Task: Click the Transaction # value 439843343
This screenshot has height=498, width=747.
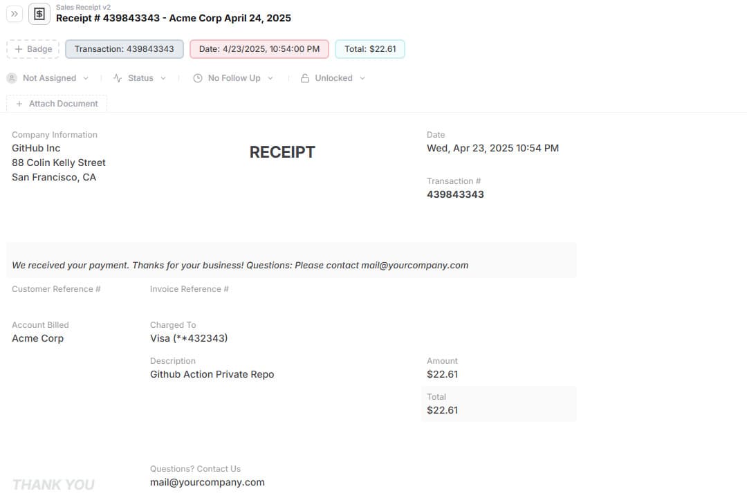Action: tap(455, 194)
